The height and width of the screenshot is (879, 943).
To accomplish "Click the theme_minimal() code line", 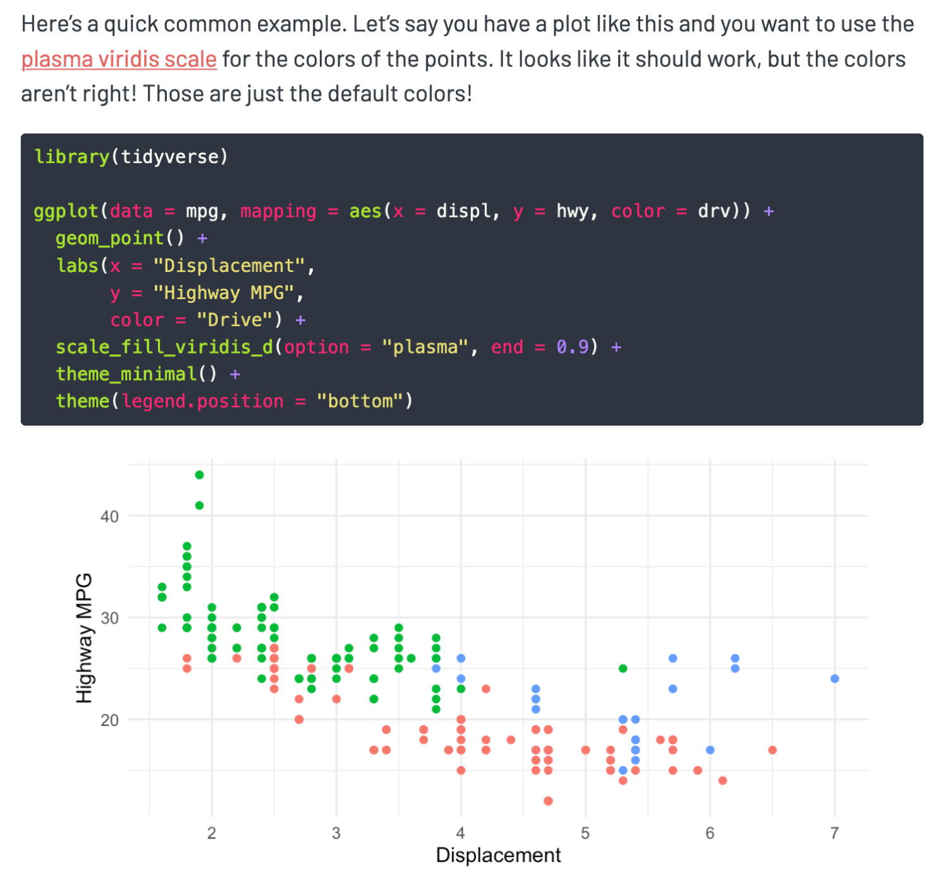I will pyautogui.click(x=137, y=374).
